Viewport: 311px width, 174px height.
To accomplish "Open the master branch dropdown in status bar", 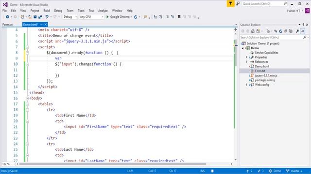I will point(294,171).
